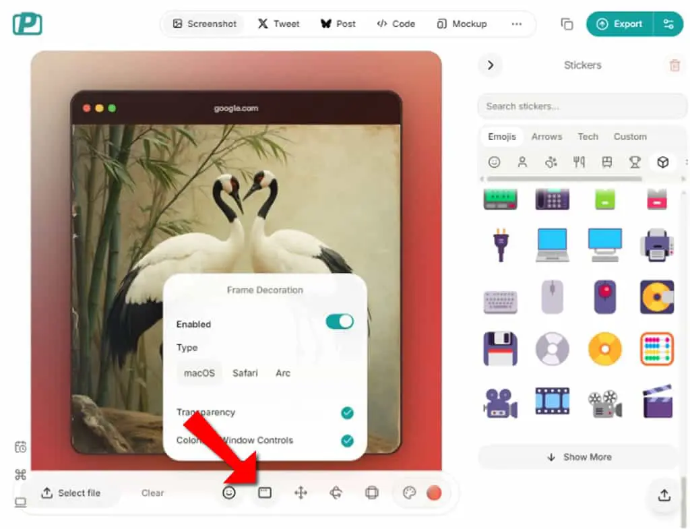The width and height of the screenshot is (690, 529).
Task: Open the background palette icon
Action: (409, 493)
